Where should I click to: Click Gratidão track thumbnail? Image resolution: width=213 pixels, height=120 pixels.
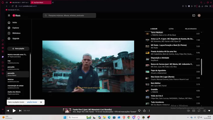pos(147,91)
